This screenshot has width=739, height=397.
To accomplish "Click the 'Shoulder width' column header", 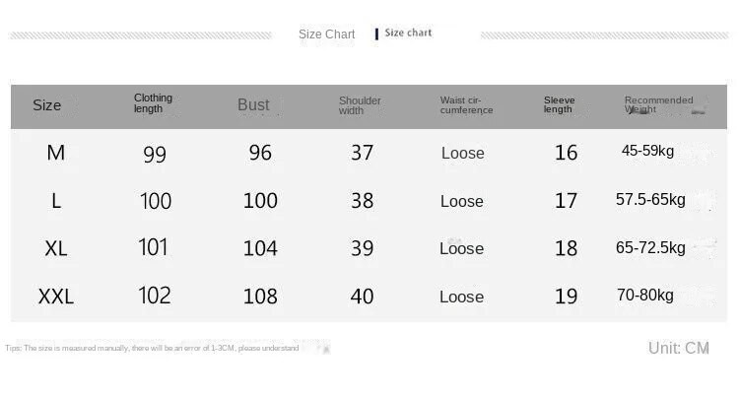I will click(x=359, y=105).
